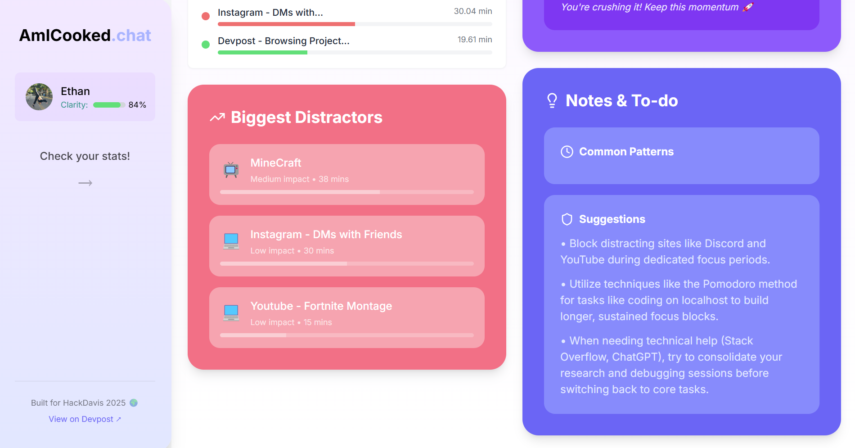The width and height of the screenshot is (855, 448).
Task: Open Ethan's profile avatar
Action: point(39,97)
